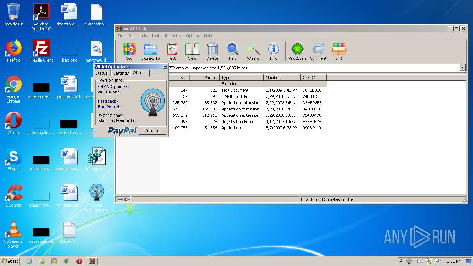Click the WLAN Optimizer version link

click(113, 86)
